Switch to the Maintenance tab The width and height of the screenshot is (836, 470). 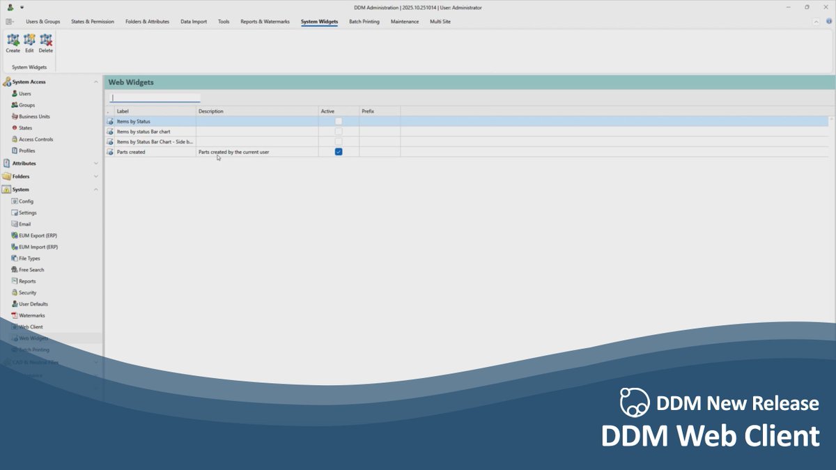pos(405,22)
